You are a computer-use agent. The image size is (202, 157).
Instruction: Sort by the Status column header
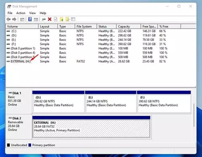107,26
